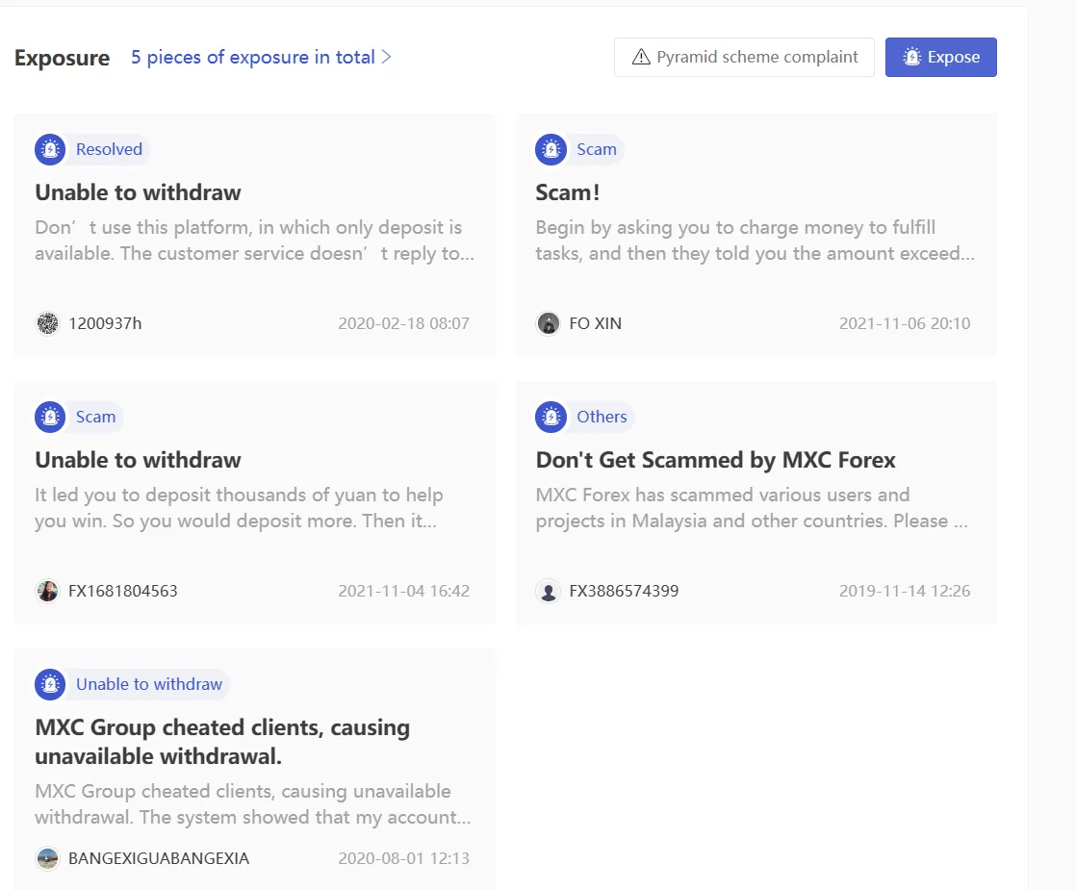Viewport: 1076px width, 890px height.
Task: Click the alarm icon next to Resolved tag
Action: click(50, 149)
